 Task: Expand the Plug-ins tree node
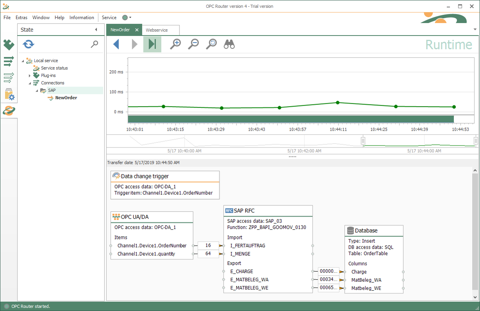point(30,76)
